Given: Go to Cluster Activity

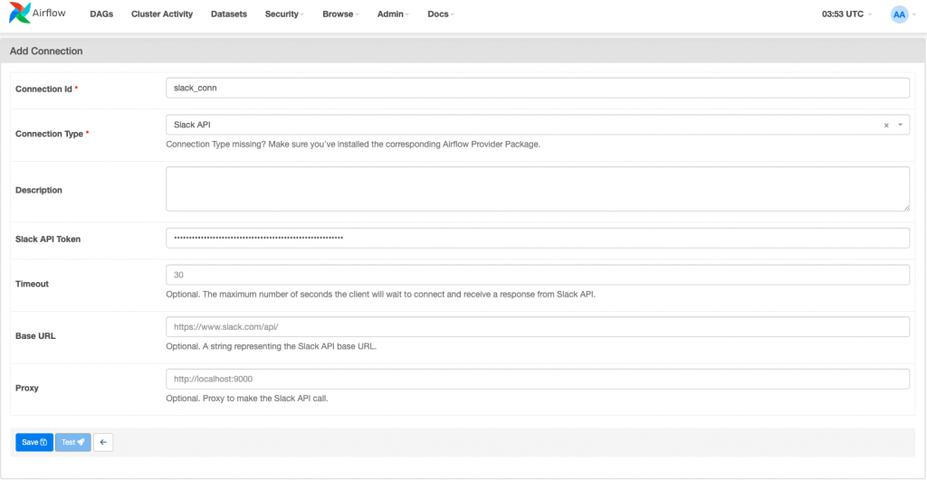Looking at the screenshot, I should 162,14.
